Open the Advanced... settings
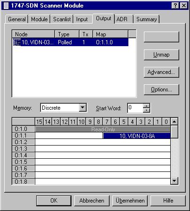 pos(161,72)
